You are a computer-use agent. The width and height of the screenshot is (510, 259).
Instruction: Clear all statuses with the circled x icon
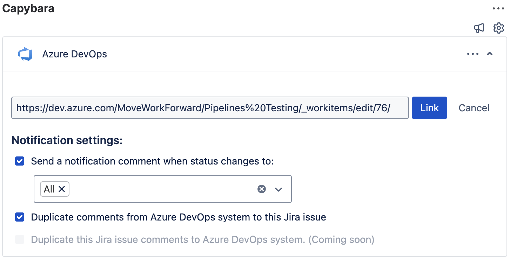coord(262,189)
